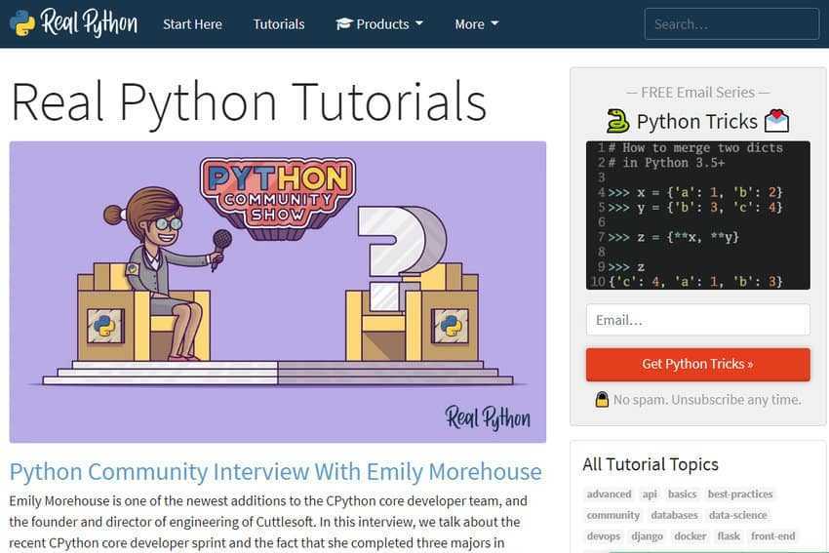Image resolution: width=829 pixels, height=553 pixels.
Task: Click the graduation cap icon next to Products
Action: click(343, 23)
